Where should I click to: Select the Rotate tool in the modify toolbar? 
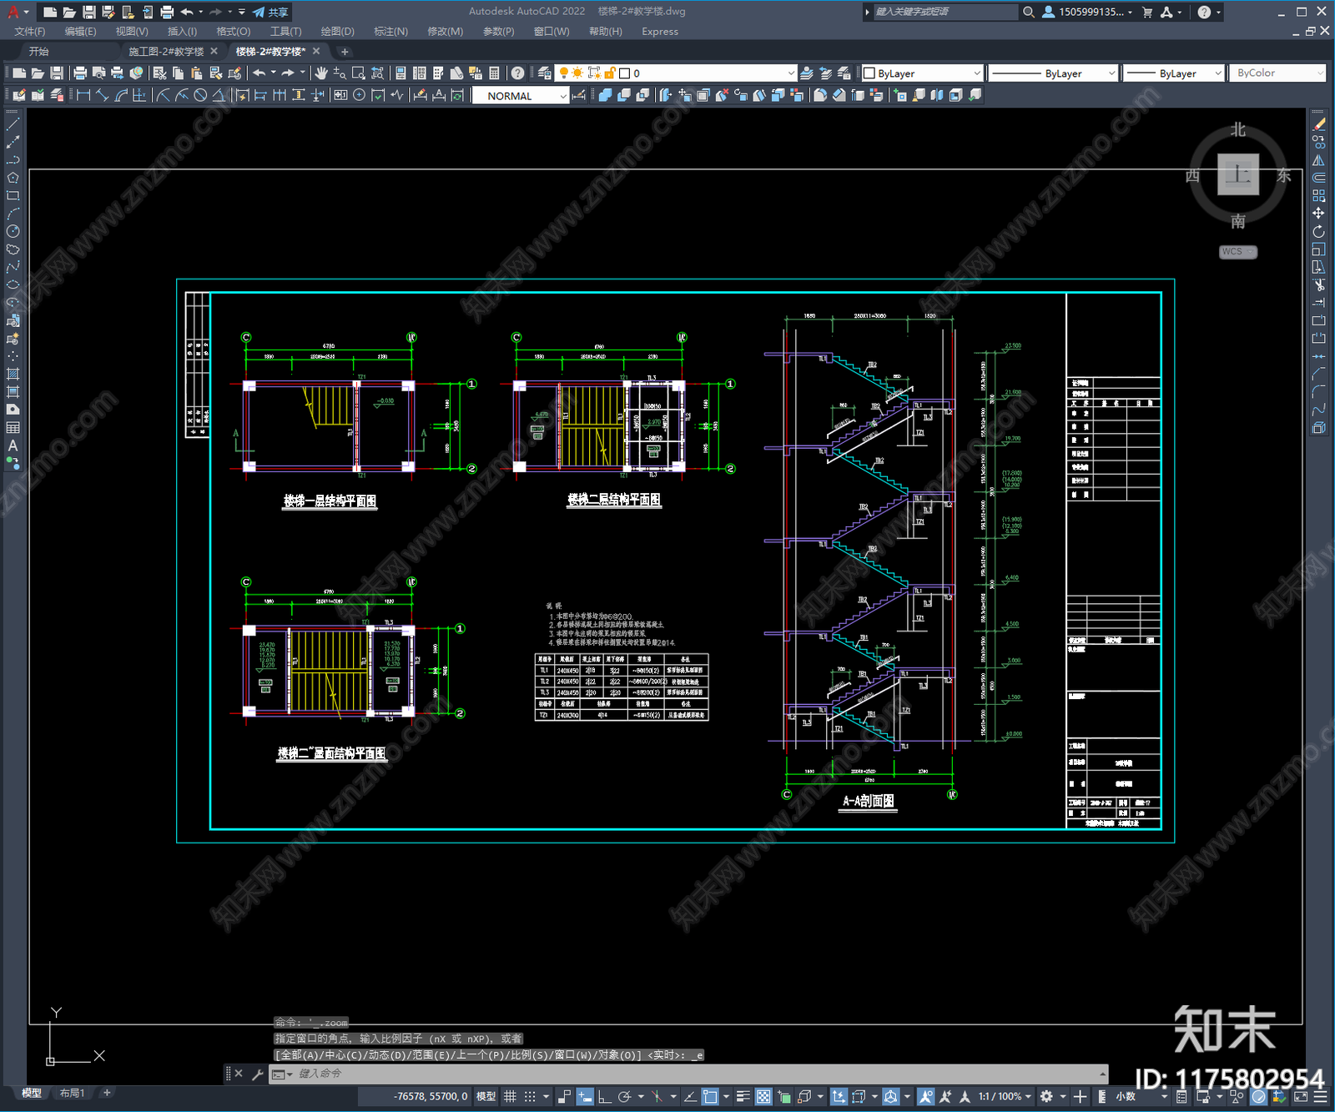click(1318, 231)
